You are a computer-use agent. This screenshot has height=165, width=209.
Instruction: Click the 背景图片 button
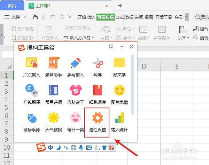[x=162, y=33]
